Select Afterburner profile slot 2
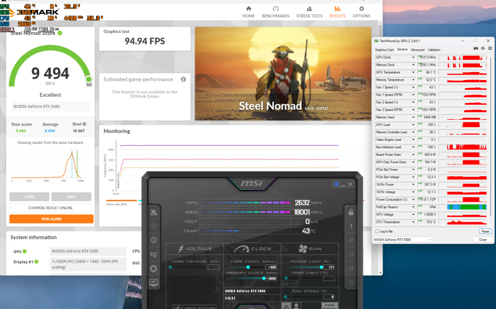This screenshot has width=496, height=309. [351, 240]
